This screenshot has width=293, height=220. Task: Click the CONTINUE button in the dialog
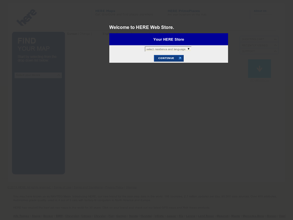point(168,58)
